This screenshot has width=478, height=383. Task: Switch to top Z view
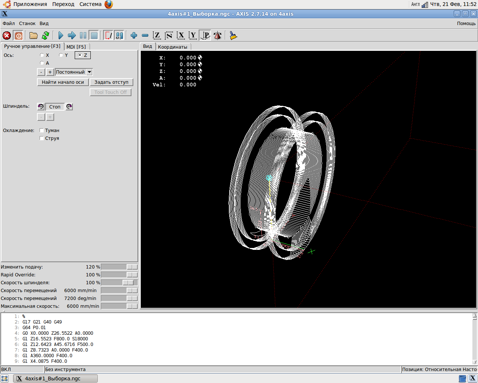pyautogui.click(x=157, y=36)
